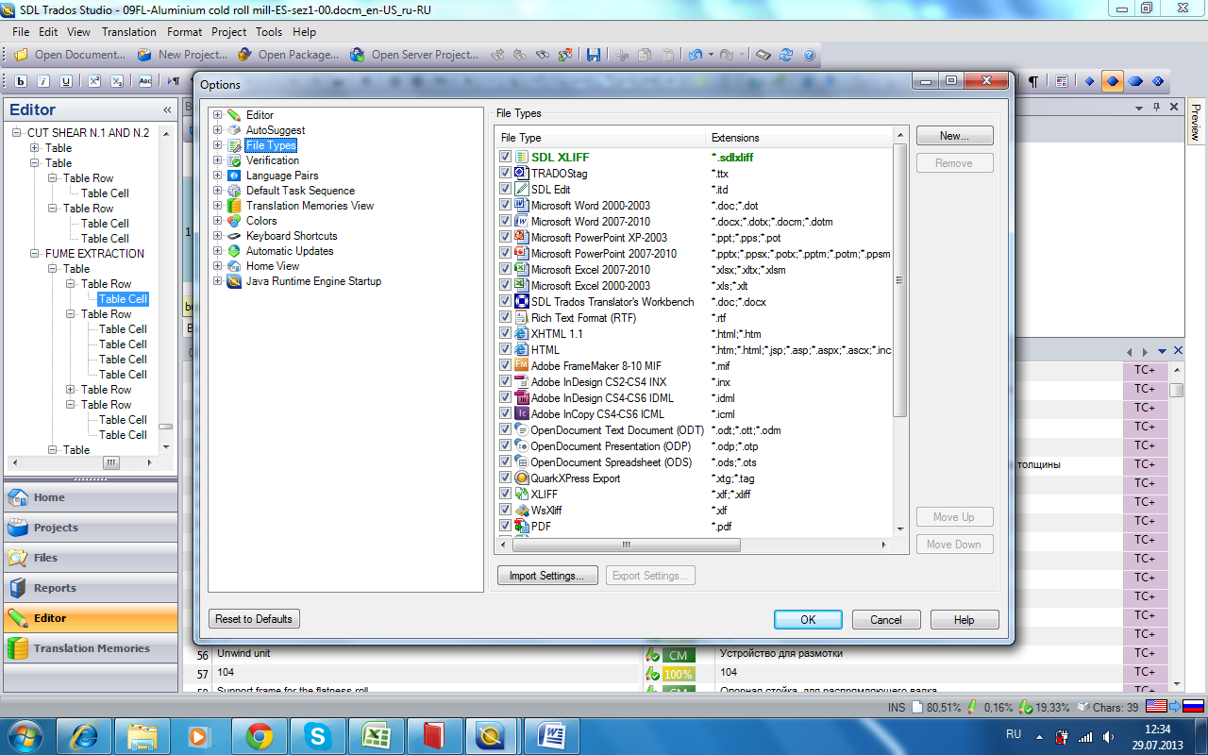Toggle the PDF file type checkbox
This screenshot has width=1208, height=755.
tap(506, 526)
